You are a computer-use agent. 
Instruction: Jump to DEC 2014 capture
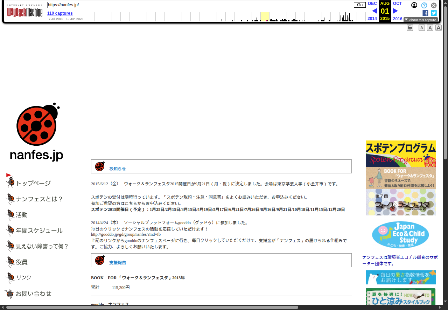click(x=372, y=4)
